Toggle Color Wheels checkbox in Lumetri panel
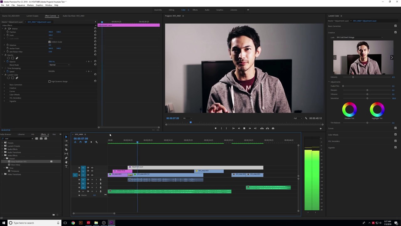The image size is (401, 226). (x=395, y=135)
